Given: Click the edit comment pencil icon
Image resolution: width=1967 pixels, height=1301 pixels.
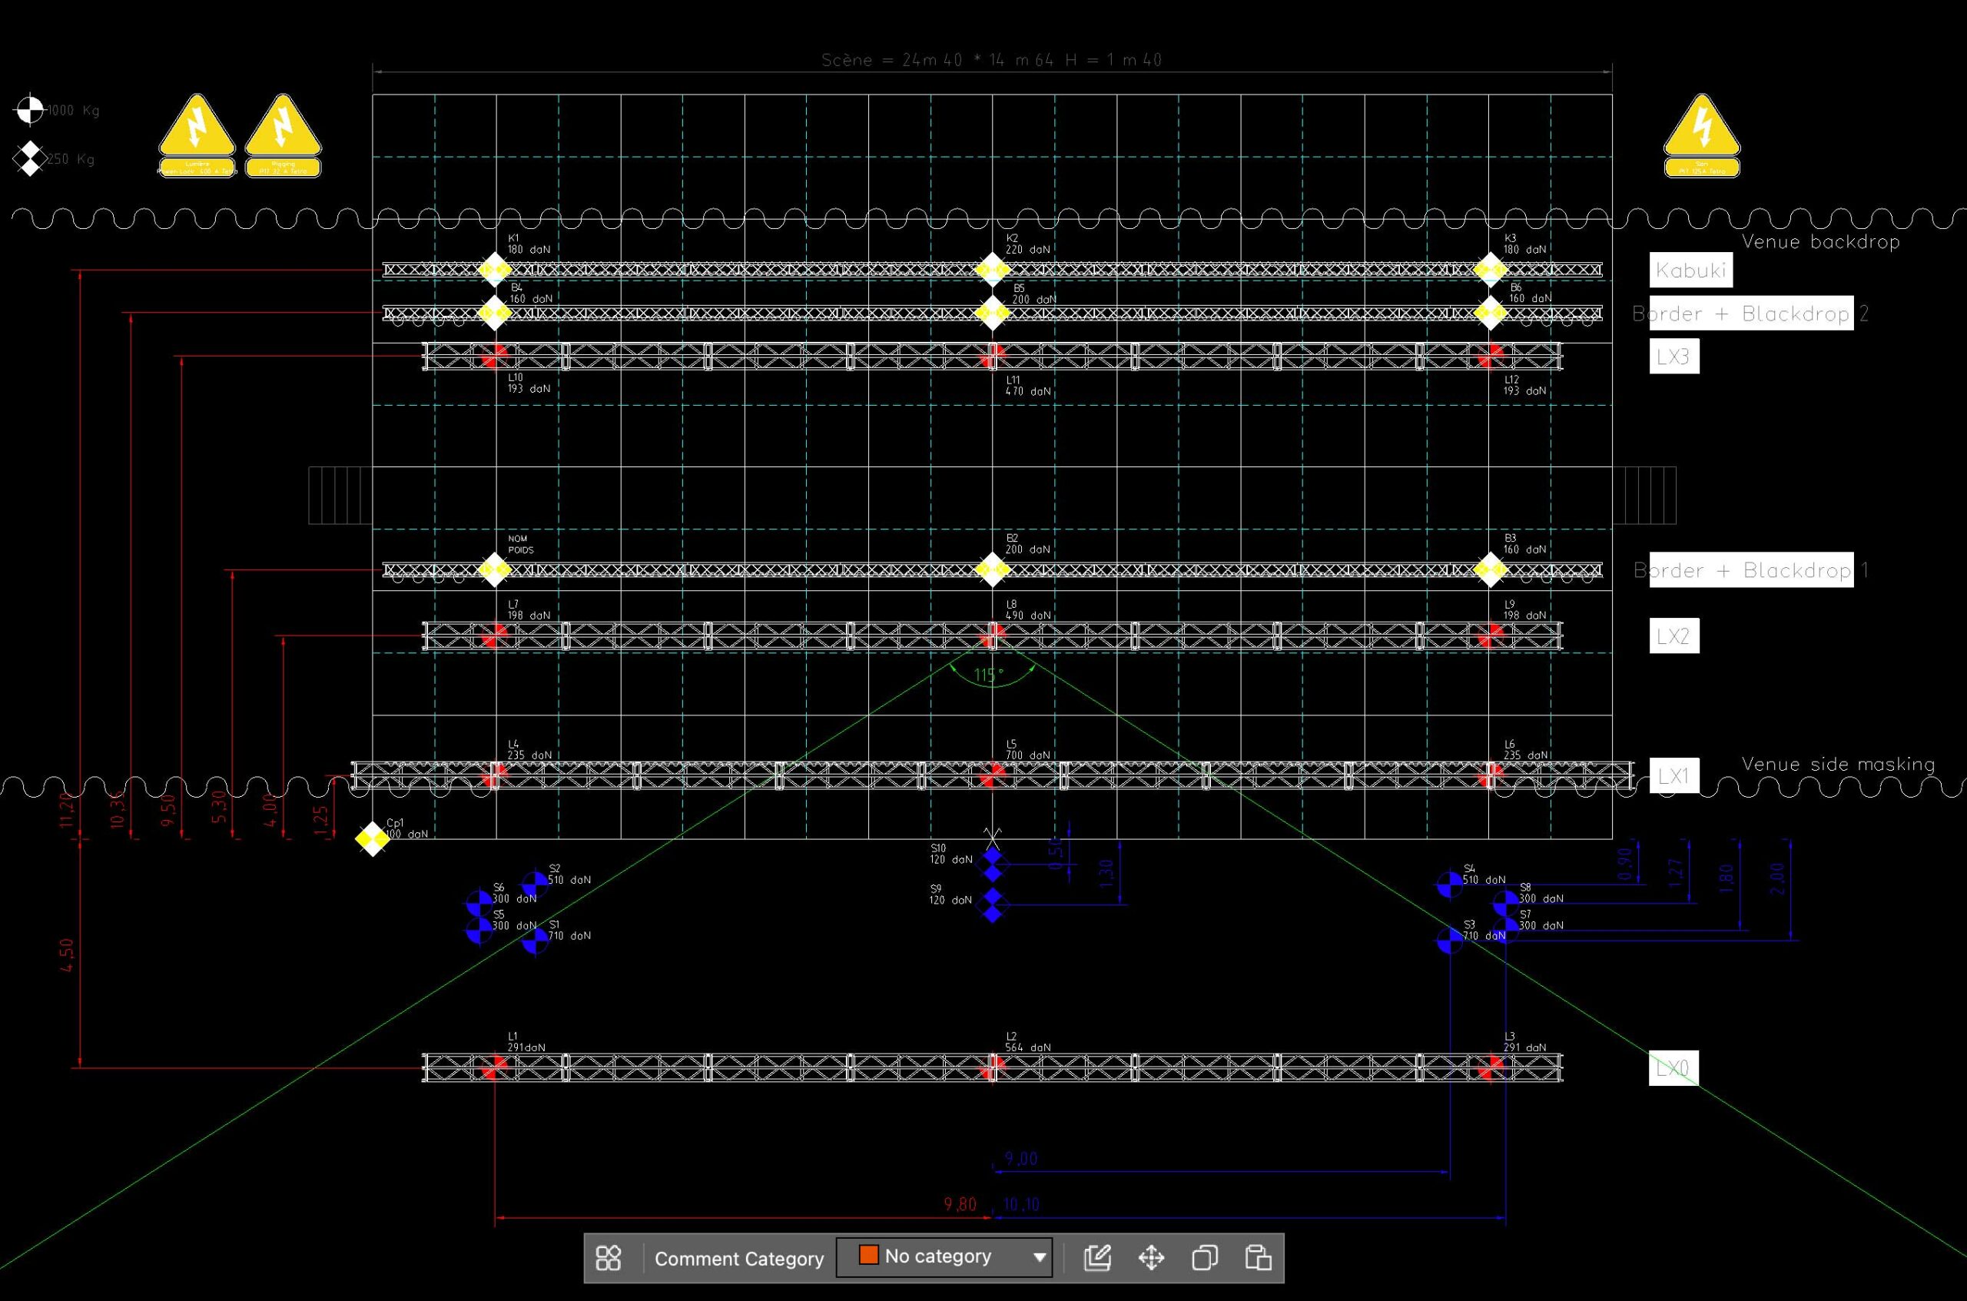Looking at the screenshot, I should pyautogui.click(x=1096, y=1258).
